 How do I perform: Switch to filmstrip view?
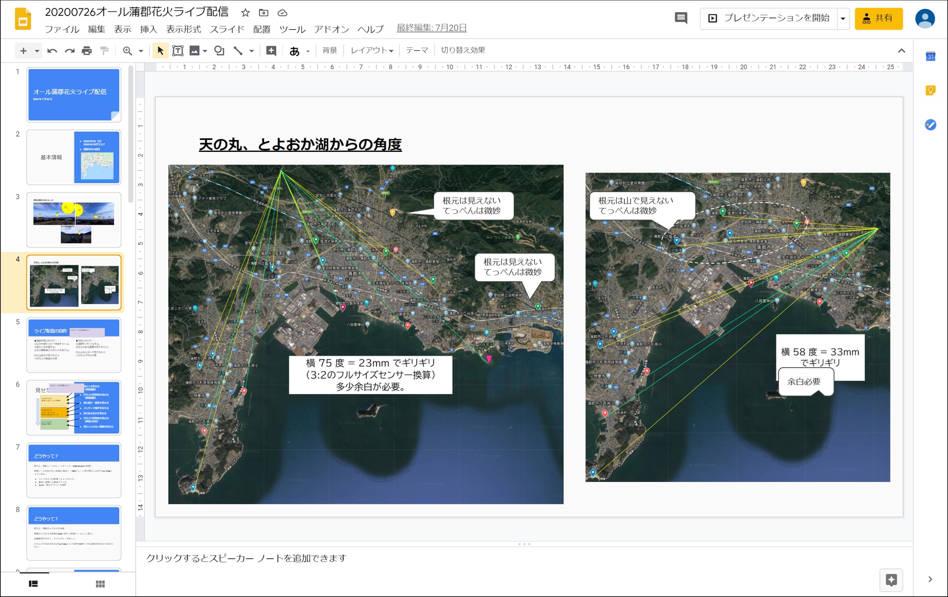point(33,584)
